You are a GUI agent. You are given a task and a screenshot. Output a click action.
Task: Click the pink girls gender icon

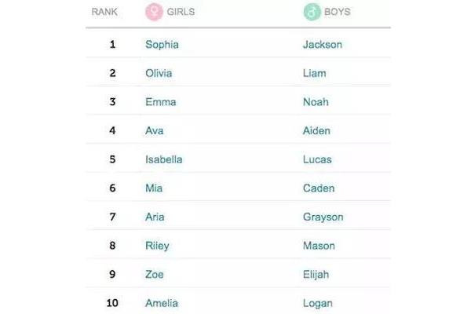[154, 12]
